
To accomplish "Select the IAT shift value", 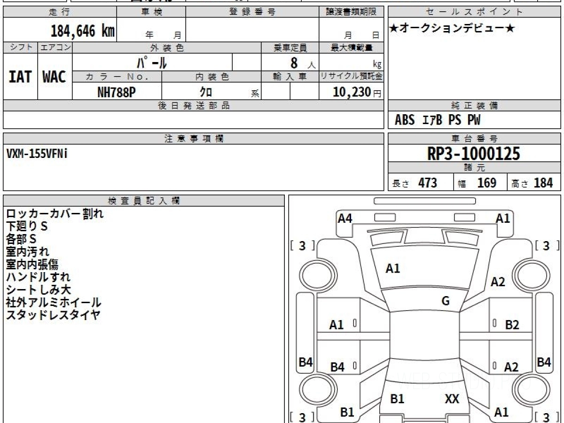I will pos(20,77).
